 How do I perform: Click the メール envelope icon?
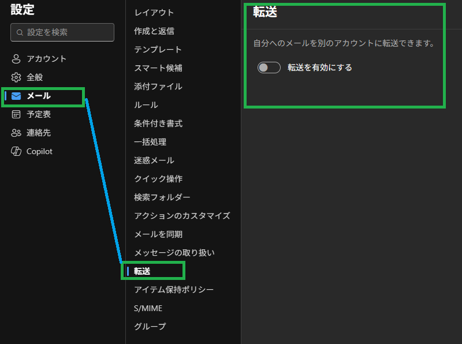pos(16,96)
